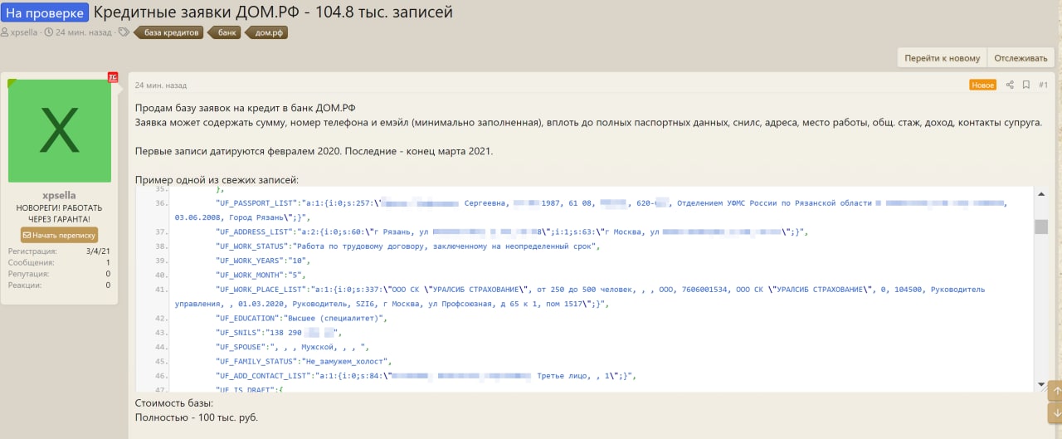Click the "Регистрация:" label row
The height and width of the screenshot is (439, 1062).
coord(59,251)
